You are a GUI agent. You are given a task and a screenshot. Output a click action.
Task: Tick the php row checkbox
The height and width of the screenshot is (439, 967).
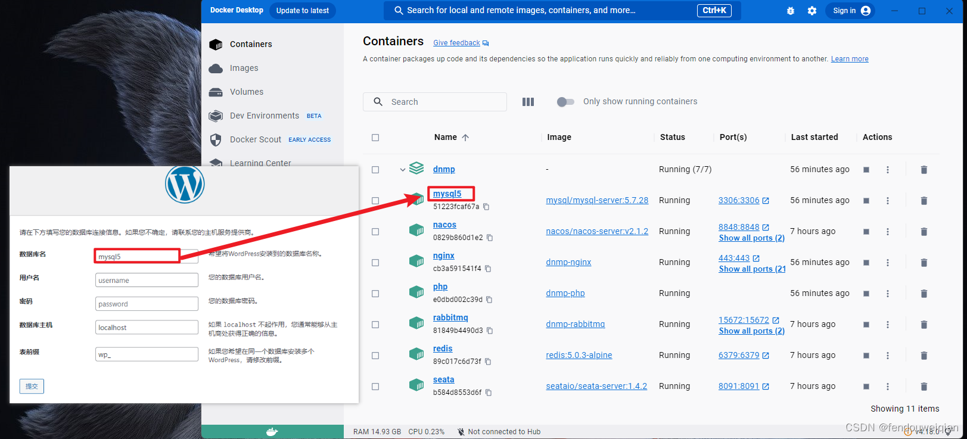(x=375, y=294)
